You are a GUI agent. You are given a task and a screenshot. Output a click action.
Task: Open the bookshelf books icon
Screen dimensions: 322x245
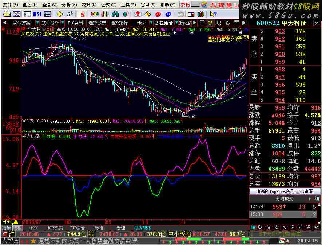click(x=201, y=14)
